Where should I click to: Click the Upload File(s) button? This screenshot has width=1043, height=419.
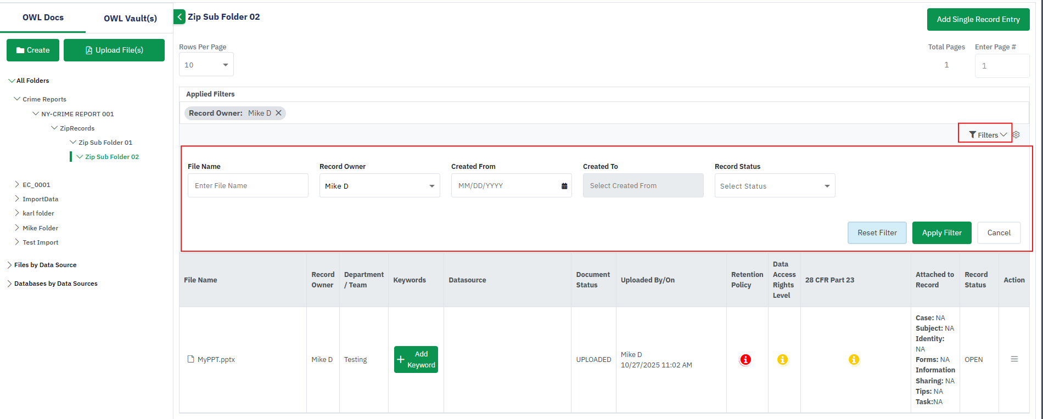pos(114,50)
